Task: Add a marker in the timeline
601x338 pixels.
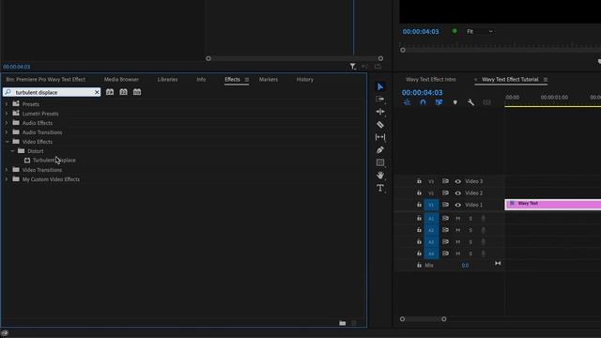Action: coord(455,102)
